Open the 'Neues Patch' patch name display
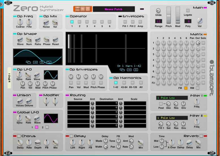Image resolution: width=220 pixels, height=156 pixels. pos(114,9)
